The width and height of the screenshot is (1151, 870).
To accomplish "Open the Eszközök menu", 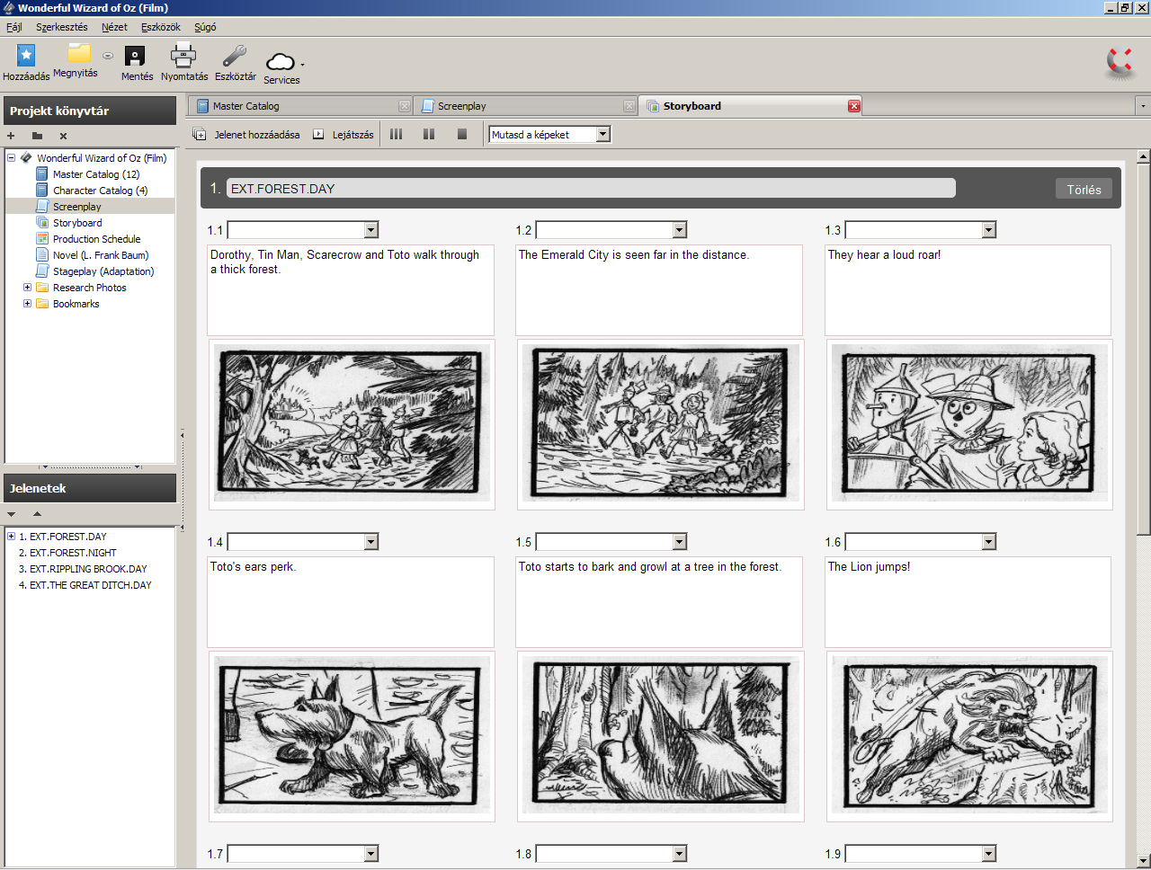I will click(x=161, y=27).
